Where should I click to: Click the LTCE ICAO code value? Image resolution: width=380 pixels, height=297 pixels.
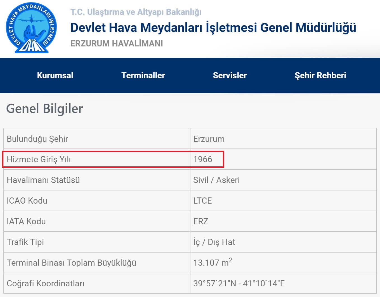(x=202, y=201)
